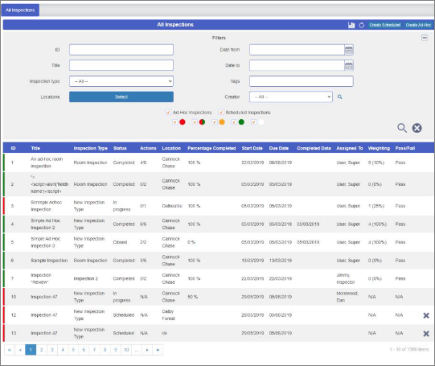Open the bar chart report icon
The image size is (435, 366).
[351, 25]
